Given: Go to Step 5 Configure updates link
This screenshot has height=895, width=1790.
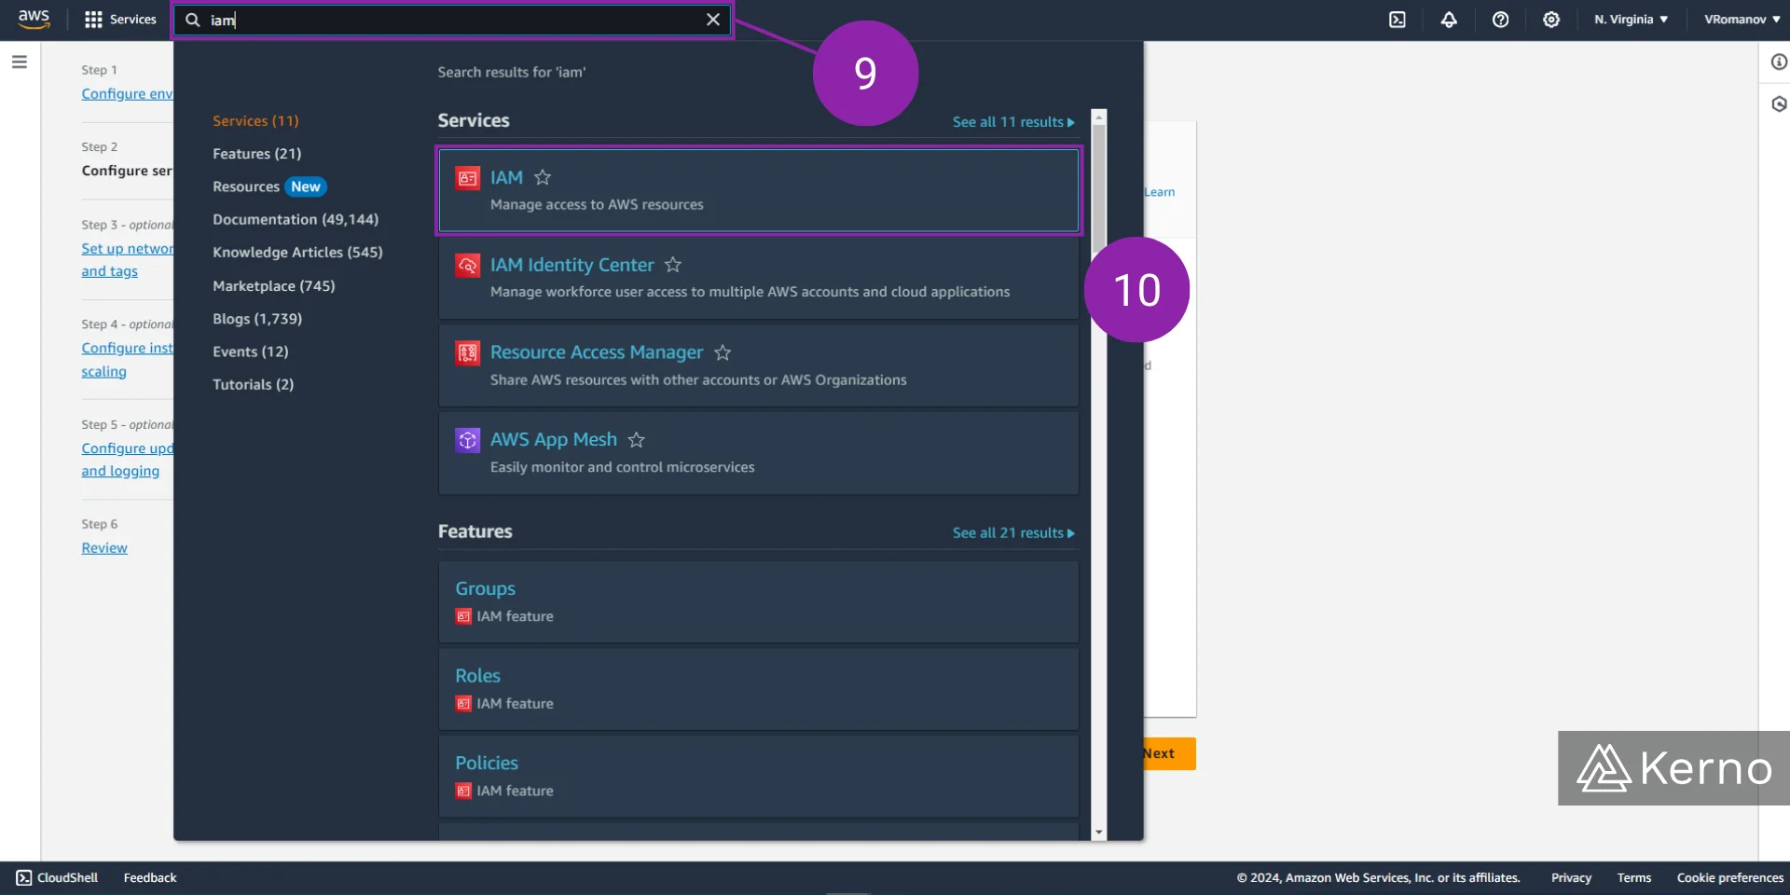Looking at the screenshot, I should coord(127,460).
